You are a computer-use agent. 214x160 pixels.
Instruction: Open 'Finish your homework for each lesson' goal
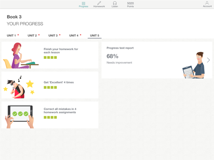click(61, 51)
